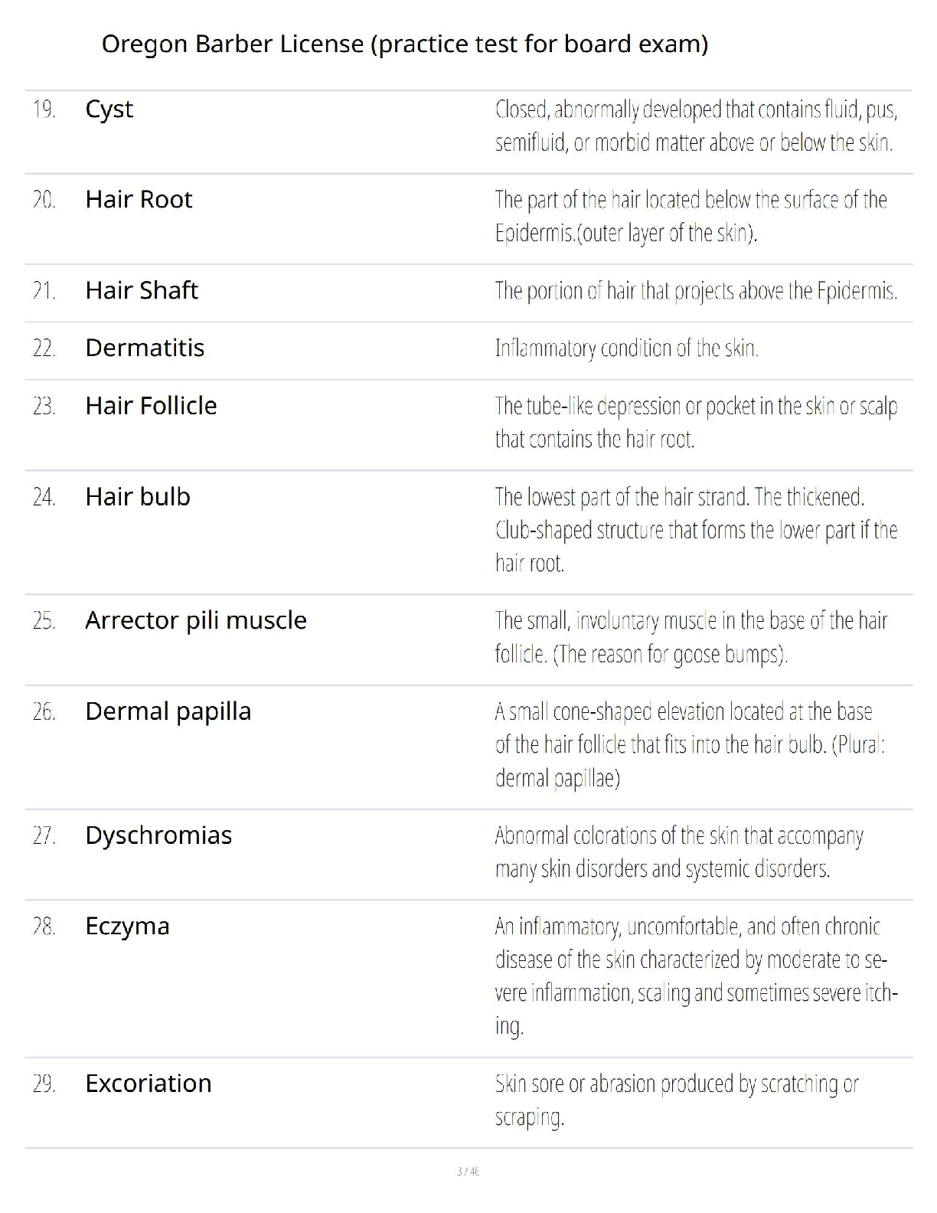The height and width of the screenshot is (1213, 937).
Task: Select the 'Hair Follicle' term
Action: (151, 406)
